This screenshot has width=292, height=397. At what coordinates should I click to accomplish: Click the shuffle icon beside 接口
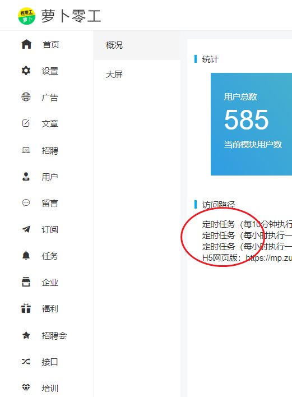tap(26, 361)
